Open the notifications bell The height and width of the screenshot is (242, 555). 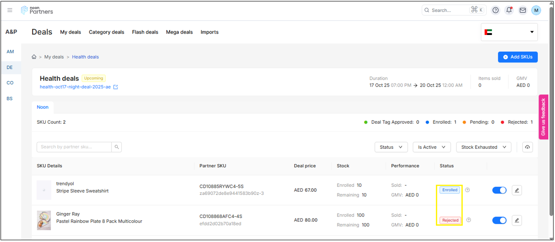[509, 10]
